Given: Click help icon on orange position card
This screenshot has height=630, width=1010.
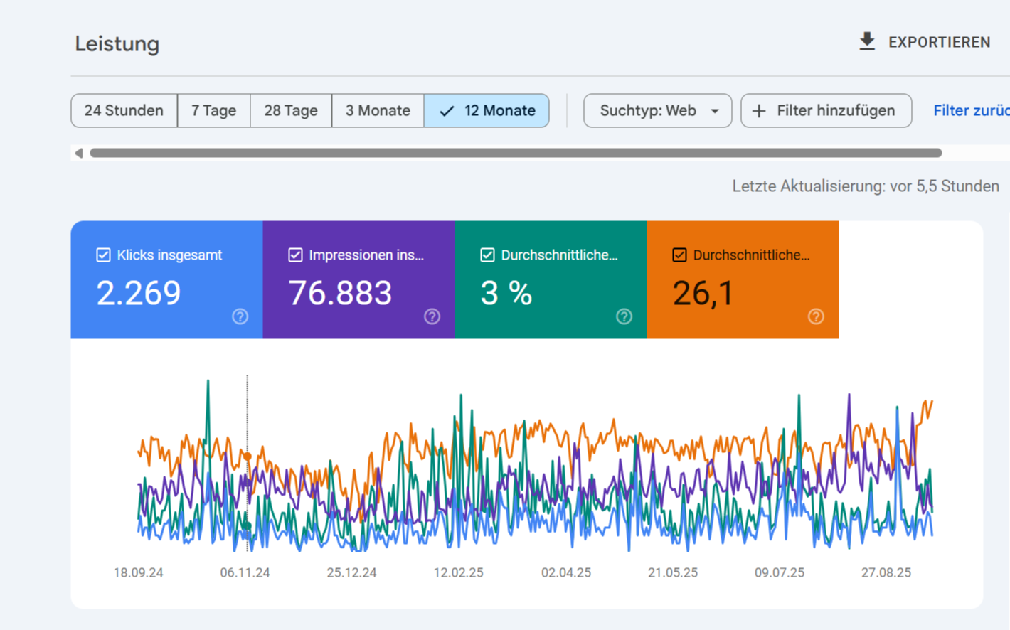Looking at the screenshot, I should point(816,316).
